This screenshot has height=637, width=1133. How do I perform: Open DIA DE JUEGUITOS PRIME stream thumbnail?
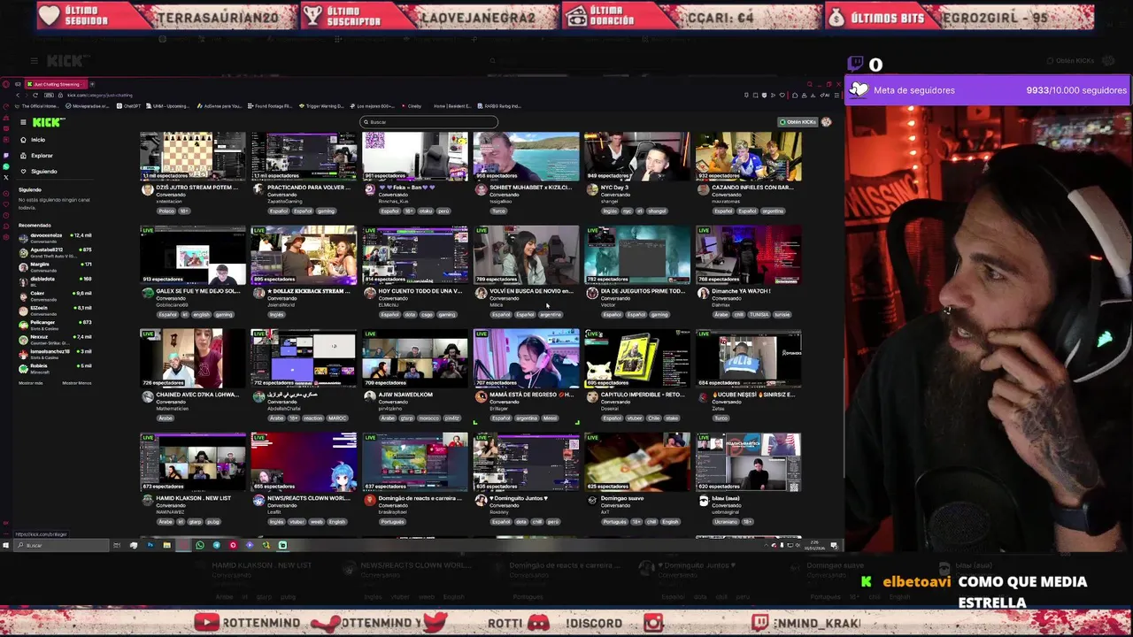tap(637, 255)
